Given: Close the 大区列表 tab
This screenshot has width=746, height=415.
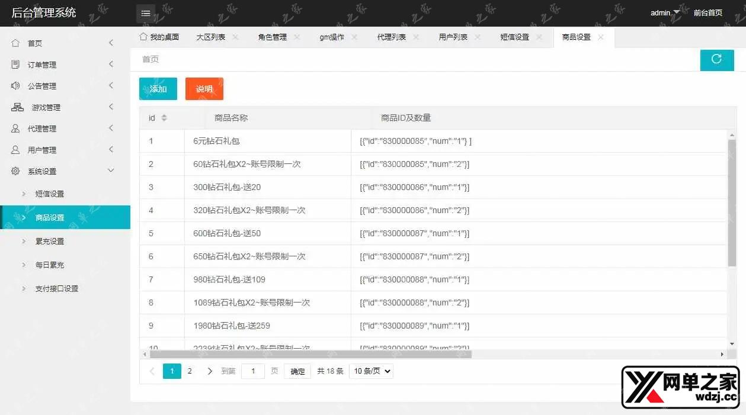Looking at the screenshot, I should pyautogui.click(x=235, y=37).
